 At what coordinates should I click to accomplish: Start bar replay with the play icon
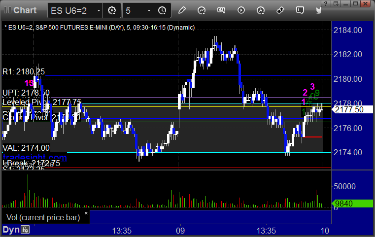(x=241, y=10)
